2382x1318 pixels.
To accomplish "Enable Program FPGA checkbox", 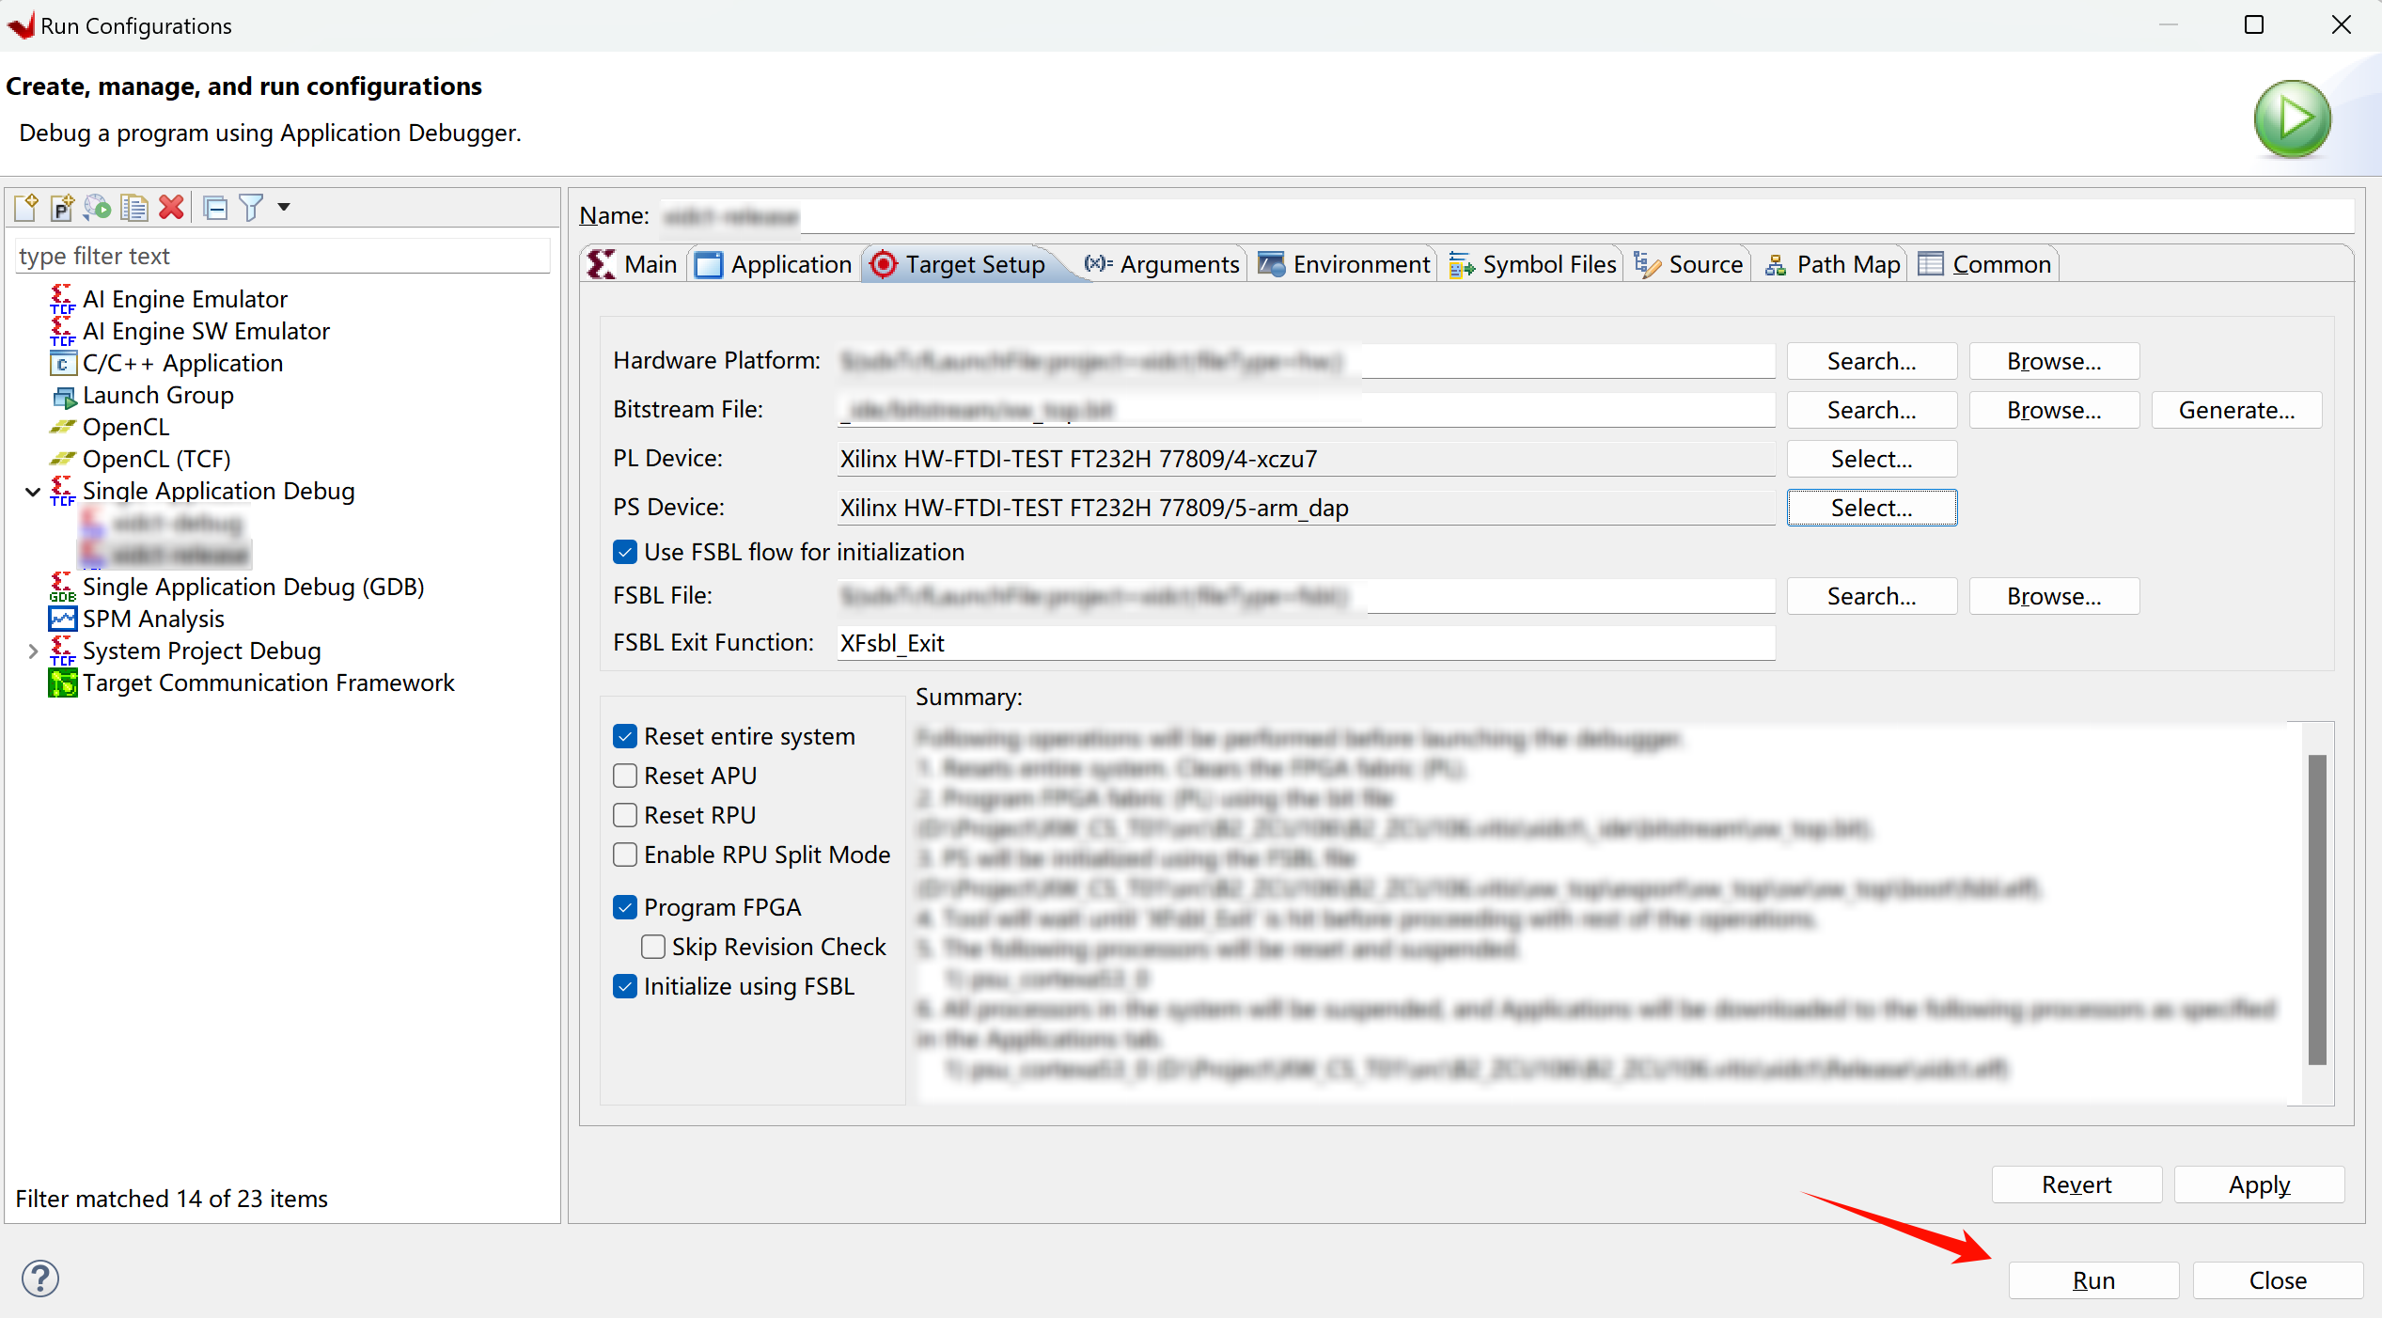I will point(625,905).
